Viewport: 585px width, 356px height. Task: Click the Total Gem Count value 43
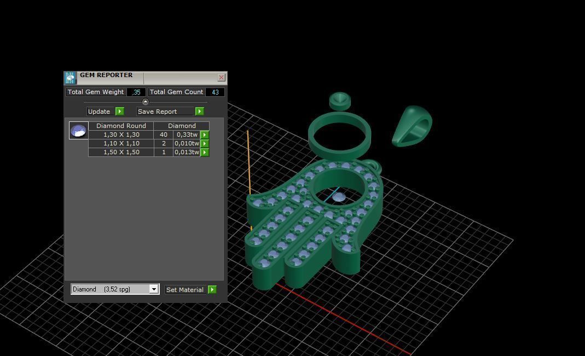[215, 92]
